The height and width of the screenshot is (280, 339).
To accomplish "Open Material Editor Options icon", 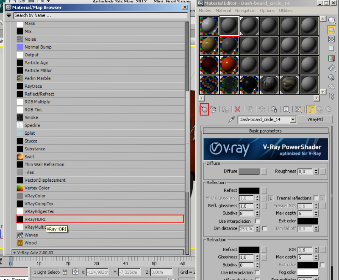I will [331, 78].
